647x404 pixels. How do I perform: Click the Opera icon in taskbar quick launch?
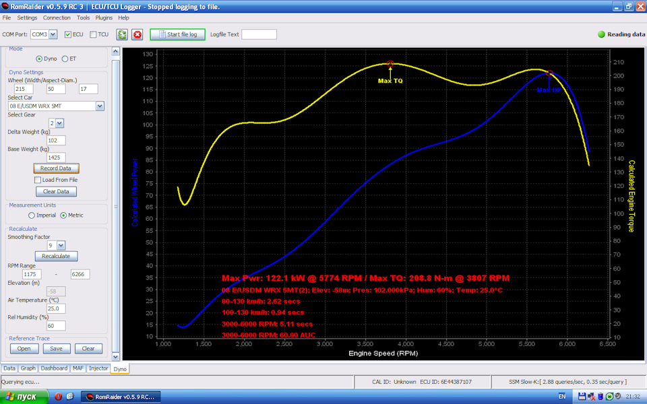pos(58,397)
